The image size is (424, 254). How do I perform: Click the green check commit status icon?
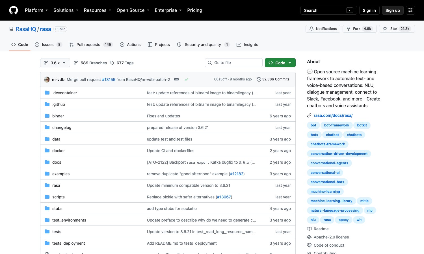pos(187,80)
